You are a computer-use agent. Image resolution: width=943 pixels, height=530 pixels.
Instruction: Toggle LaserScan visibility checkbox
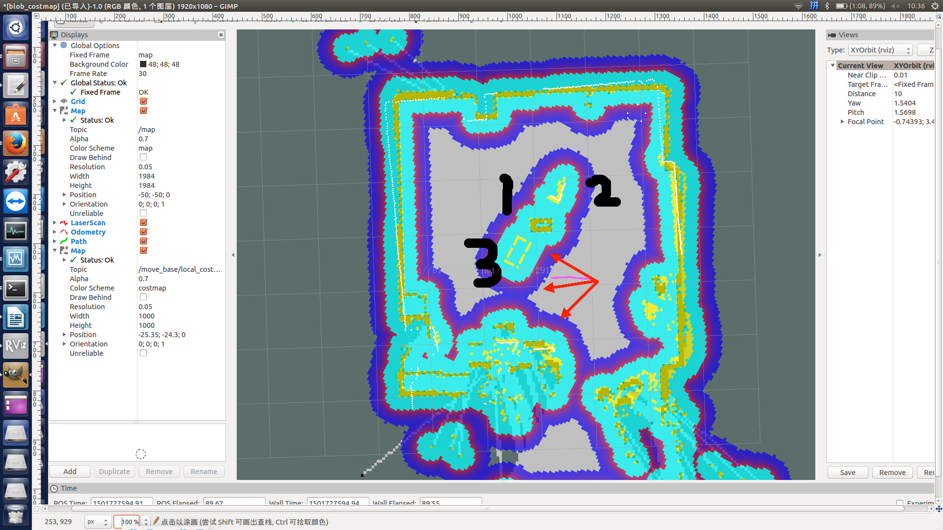point(143,222)
